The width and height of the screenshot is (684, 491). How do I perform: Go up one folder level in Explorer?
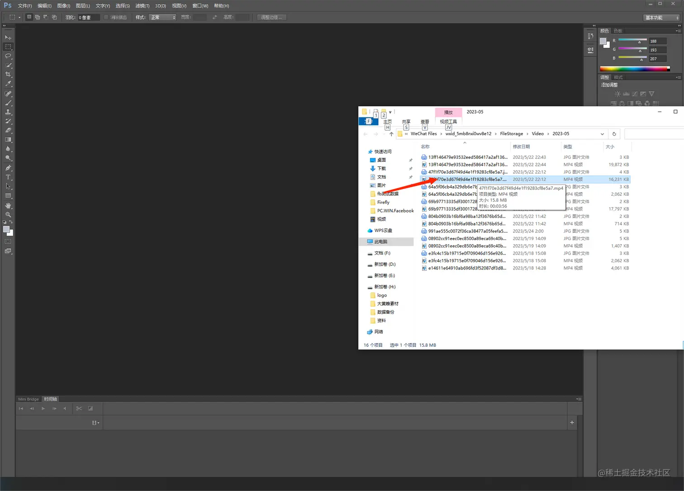[x=391, y=134]
